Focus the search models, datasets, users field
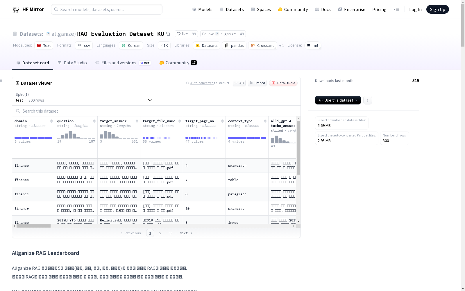The height and width of the screenshot is (291, 465). click(107, 9)
